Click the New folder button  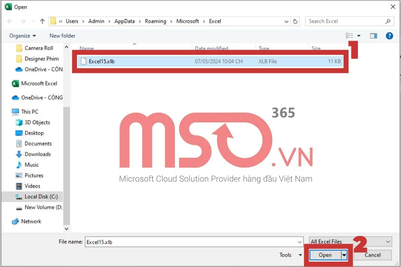tap(62, 36)
